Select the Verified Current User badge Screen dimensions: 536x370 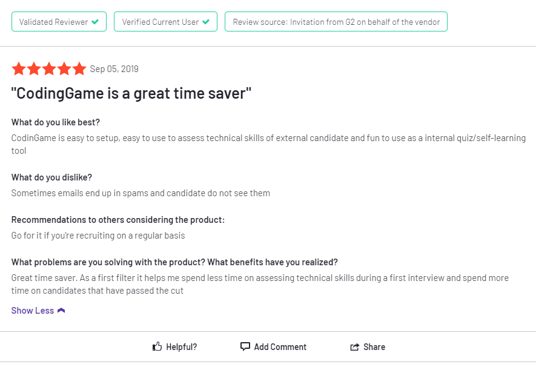[165, 22]
